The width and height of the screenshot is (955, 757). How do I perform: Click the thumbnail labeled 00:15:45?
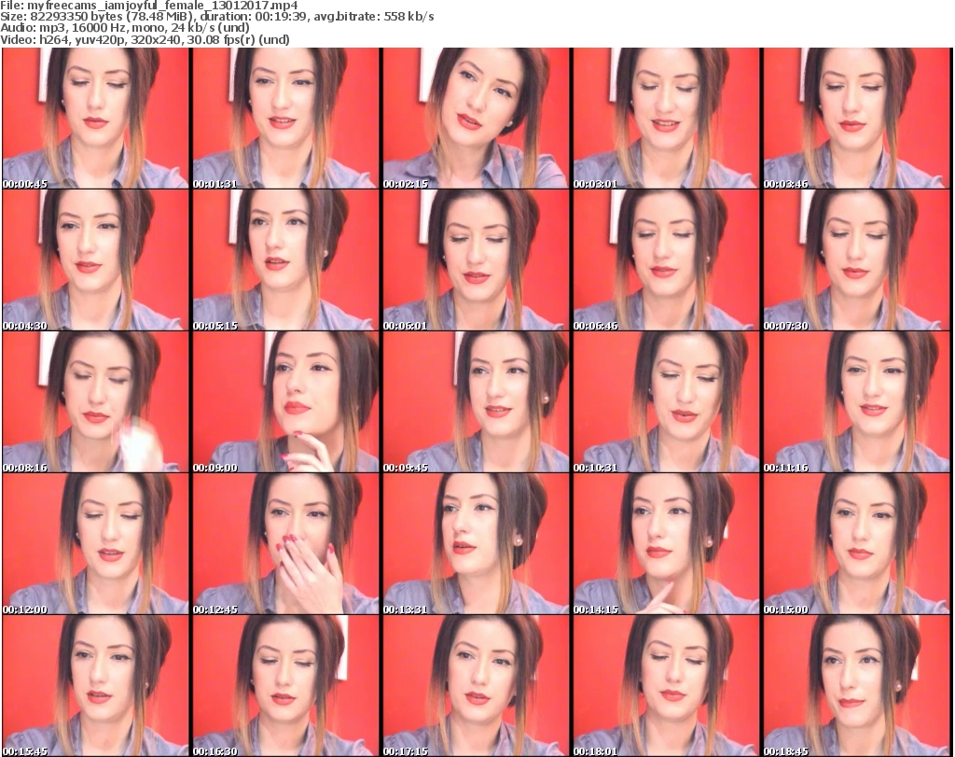click(x=96, y=686)
